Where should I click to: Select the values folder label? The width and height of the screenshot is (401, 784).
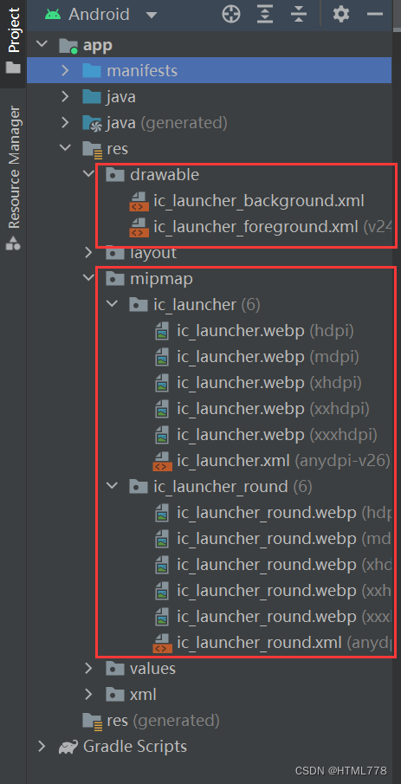tap(152, 669)
